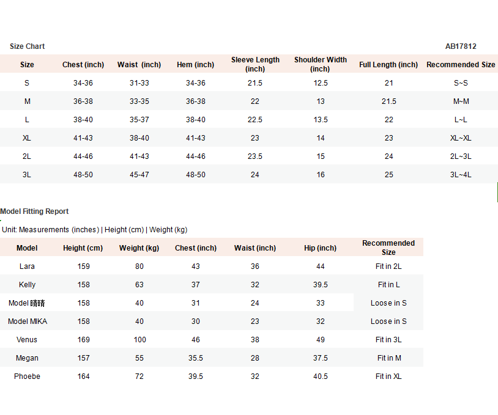The image size is (498, 415).
Task: Click the "Hip (inch)" column header
Action: pos(320,248)
